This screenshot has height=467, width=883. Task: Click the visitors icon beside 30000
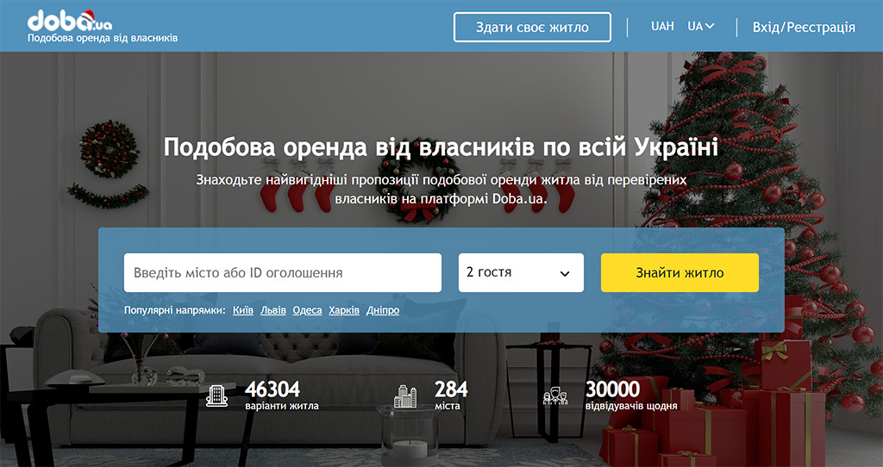click(555, 396)
